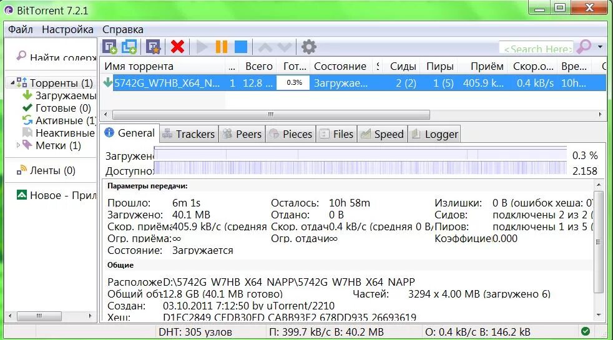Open search engine dropdown arrow
The height and width of the screenshot is (340, 613).
(x=600, y=47)
